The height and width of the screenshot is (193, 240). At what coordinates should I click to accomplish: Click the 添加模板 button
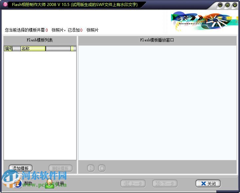coord(21,168)
